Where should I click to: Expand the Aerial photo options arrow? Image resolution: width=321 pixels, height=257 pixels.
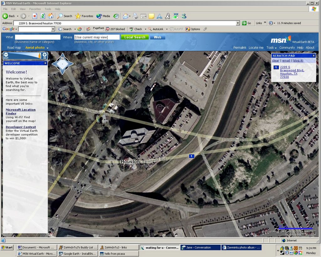(x=48, y=48)
